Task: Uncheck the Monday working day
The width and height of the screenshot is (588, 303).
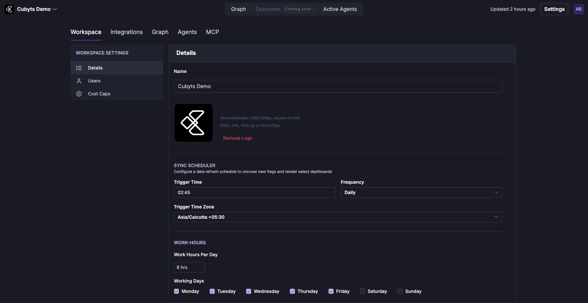Action: pyautogui.click(x=177, y=291)
